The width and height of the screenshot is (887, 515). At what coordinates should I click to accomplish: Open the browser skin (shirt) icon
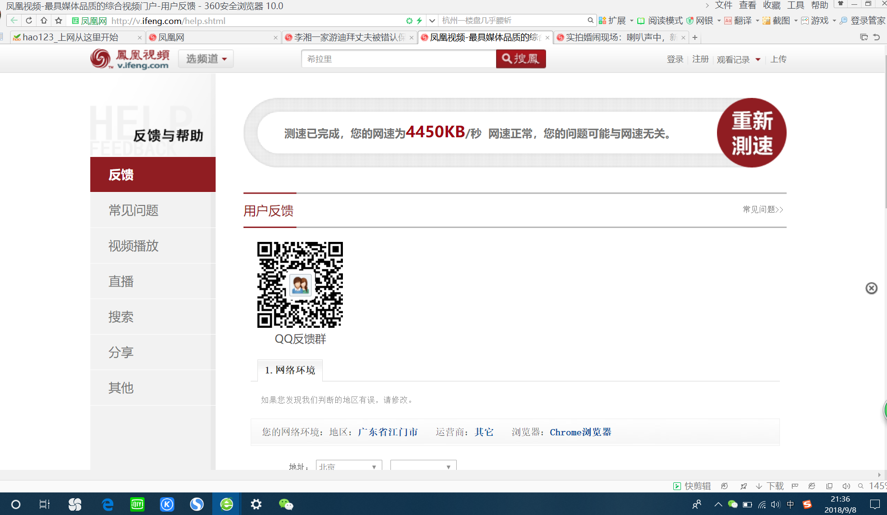(x=840, y=4)
